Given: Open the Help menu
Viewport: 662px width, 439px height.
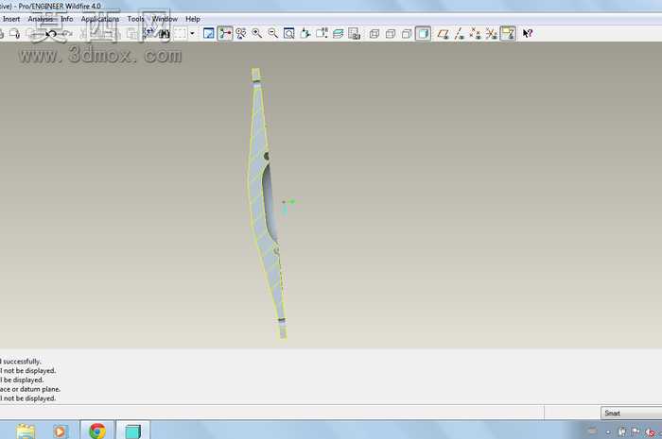Looking at the screenshot, I should pyautogui.click(x=193, y=19).
